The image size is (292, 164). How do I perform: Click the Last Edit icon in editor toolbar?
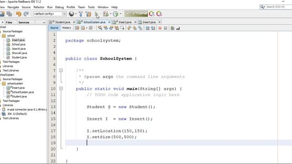pyautogui.click(x=77, y=28)
